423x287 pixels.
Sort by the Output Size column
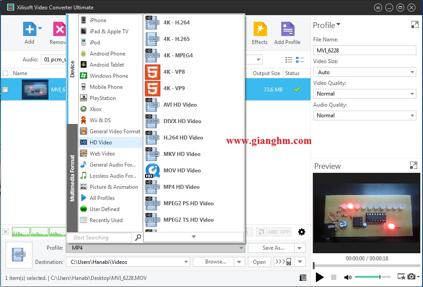pos(267,73)
